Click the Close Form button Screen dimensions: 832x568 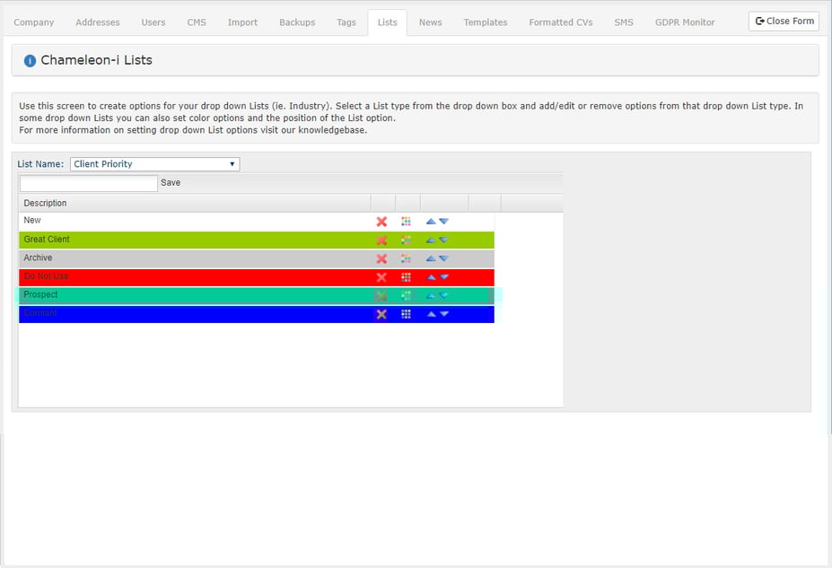pyautogui.click(x=783, y=21)
